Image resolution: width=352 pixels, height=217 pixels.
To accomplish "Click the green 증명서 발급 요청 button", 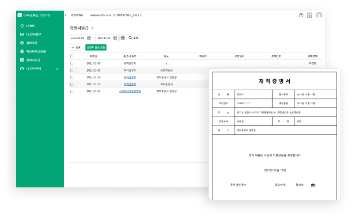I will 96,47.
